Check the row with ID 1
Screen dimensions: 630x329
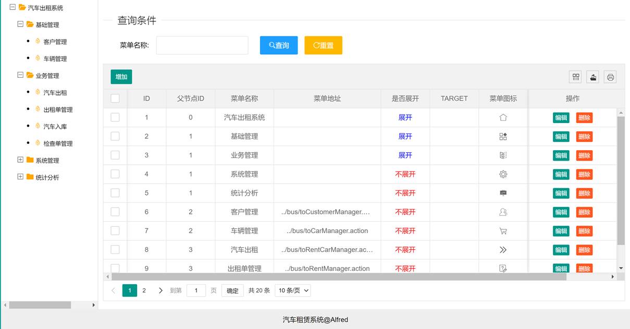[115, 117]
